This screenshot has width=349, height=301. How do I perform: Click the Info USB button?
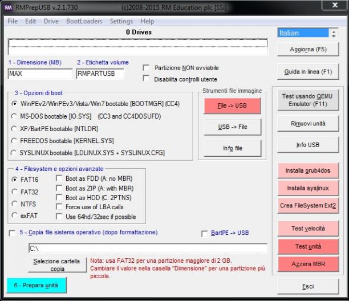(308, 145)
